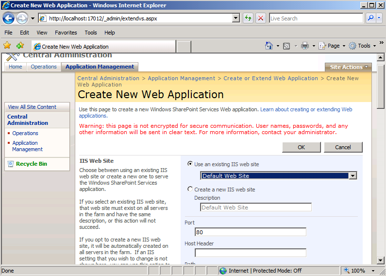The image size is (386, 276).
Task: Open a new blank browser tab
Action: point(184,47)
